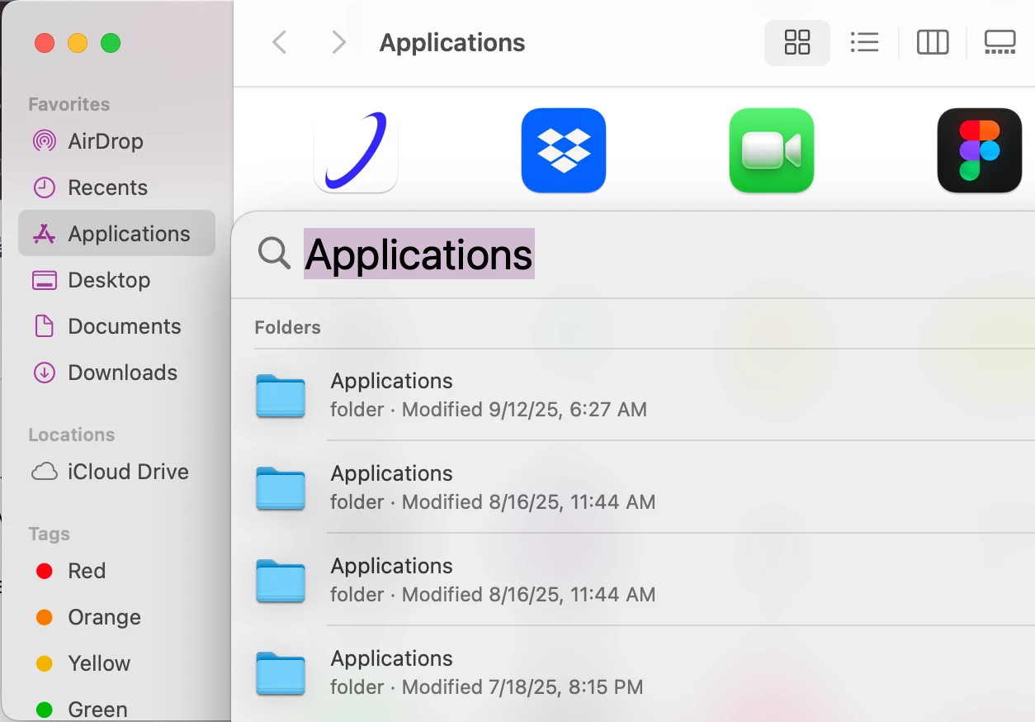Click the AirDrop radar icon
1035x722 pixels.
pyautogui.click(x=44, y=141)
